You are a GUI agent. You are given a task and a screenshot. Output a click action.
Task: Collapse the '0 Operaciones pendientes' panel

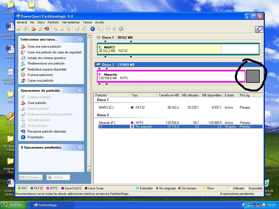tap(80, 147)
